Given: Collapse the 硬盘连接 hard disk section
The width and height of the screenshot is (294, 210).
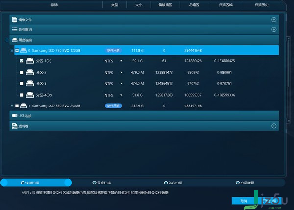Looking at the screenshot, I should click(7, 40).
